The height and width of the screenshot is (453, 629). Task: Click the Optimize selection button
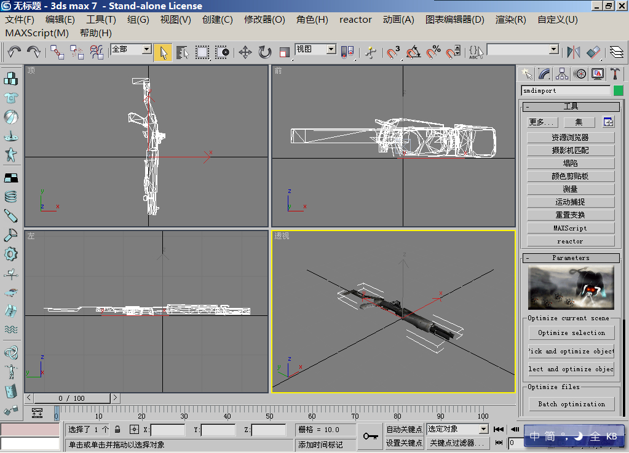pyautogui.click(x=571, y=333)
